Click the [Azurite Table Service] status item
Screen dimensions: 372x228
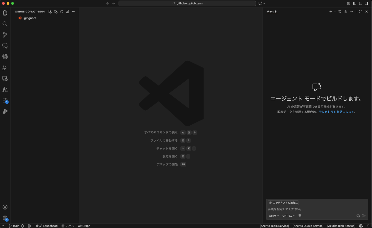pyautogui.click(x=274, y=226)
